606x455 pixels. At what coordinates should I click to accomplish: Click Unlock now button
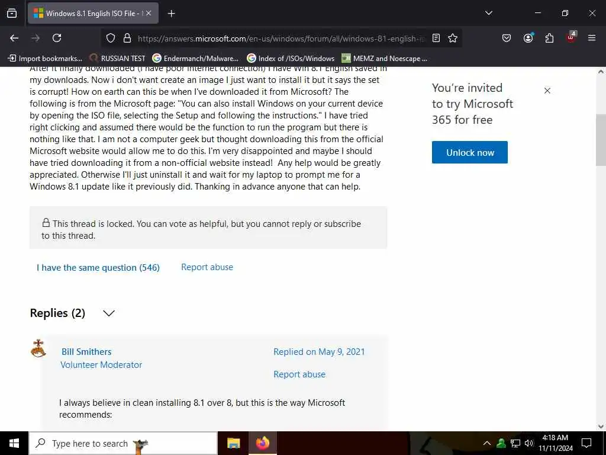pos(469,152)
